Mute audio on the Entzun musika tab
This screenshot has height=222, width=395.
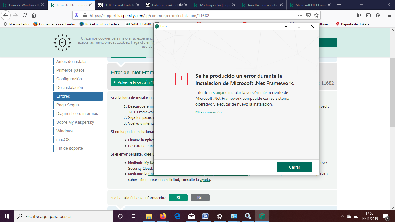coord(181,5)
